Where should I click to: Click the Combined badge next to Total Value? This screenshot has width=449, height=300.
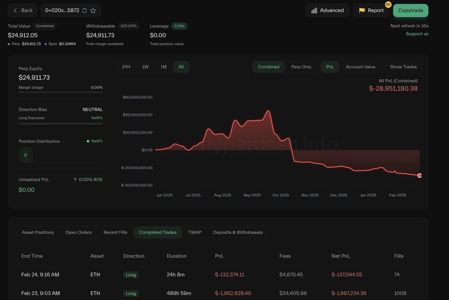[x=45, y=26]
